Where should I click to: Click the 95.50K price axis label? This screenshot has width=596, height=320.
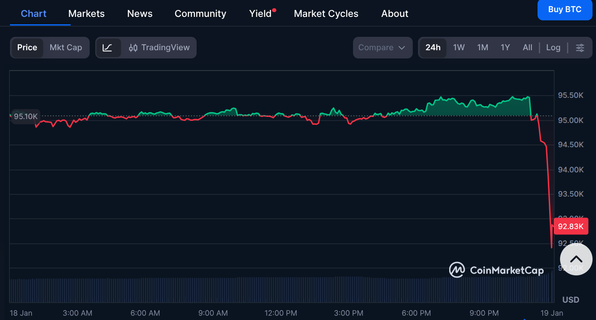tap(571, 95)
